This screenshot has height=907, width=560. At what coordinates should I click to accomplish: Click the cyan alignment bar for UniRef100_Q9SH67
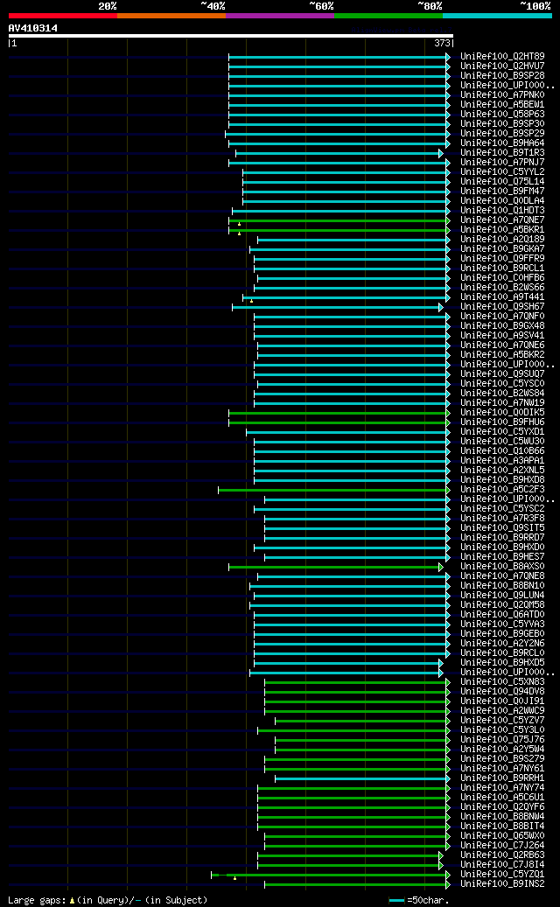point(337,307)
